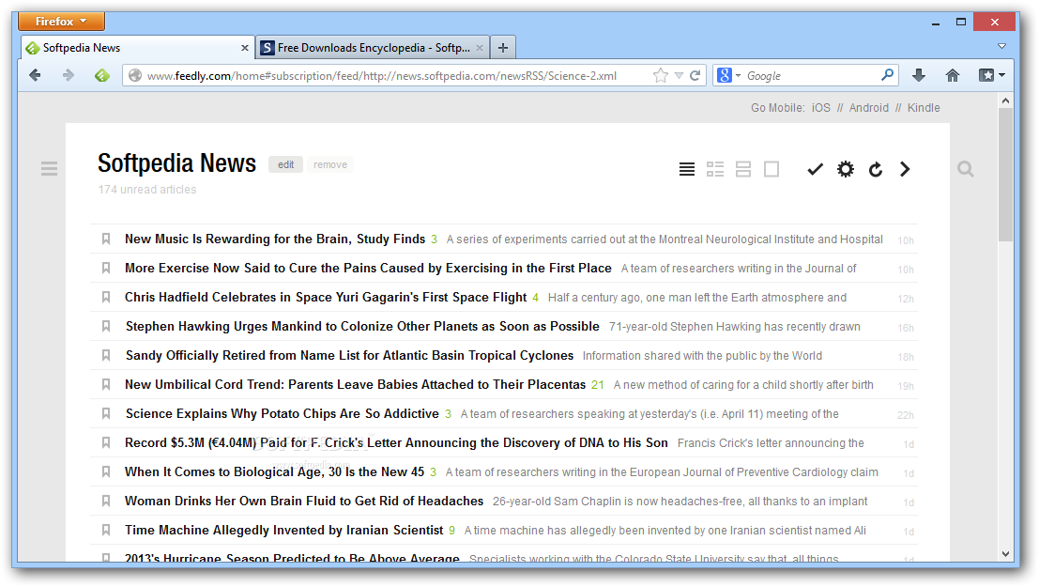
Task: Save Biological Age article for later
Action: (105, 472)
